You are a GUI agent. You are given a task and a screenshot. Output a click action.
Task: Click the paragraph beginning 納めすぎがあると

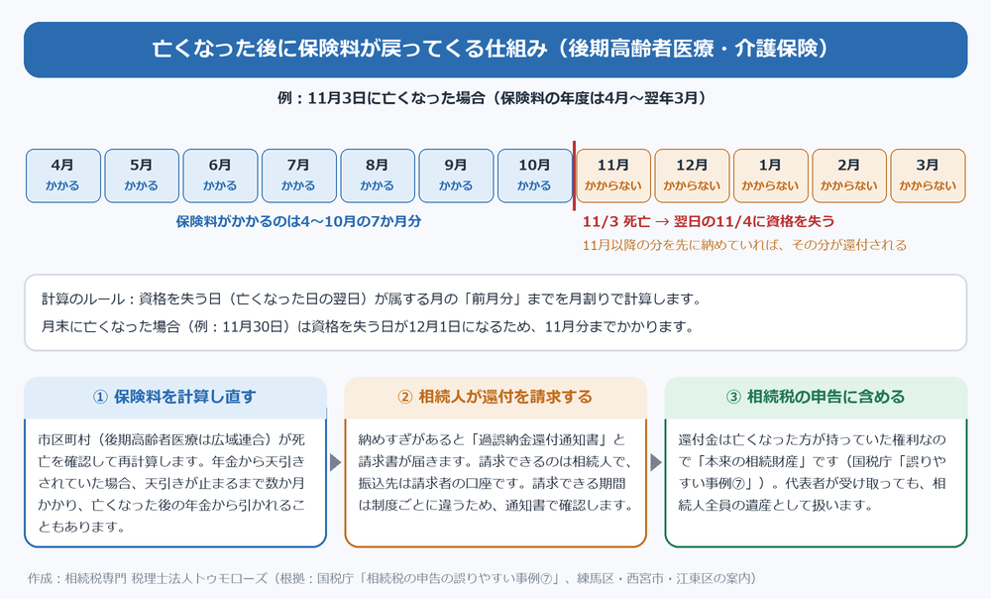click(495, 472)
